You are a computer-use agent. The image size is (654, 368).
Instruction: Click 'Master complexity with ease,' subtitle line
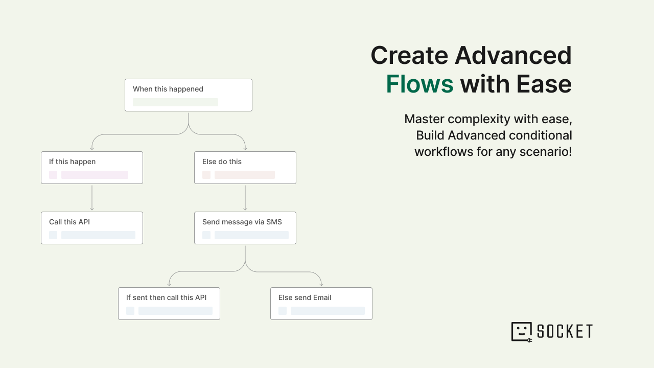488,119
